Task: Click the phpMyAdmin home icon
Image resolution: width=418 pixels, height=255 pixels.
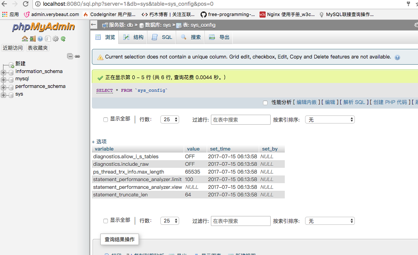Action: point(24,39)
